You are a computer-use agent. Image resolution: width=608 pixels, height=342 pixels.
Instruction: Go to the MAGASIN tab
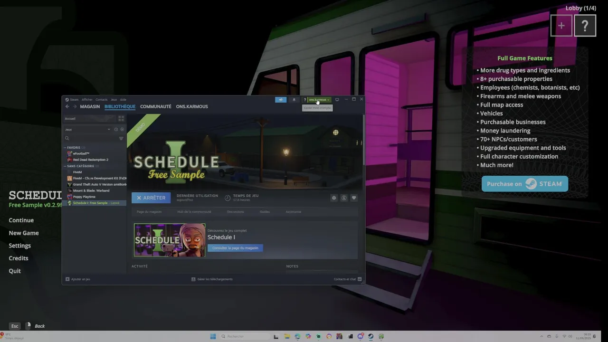90,106
